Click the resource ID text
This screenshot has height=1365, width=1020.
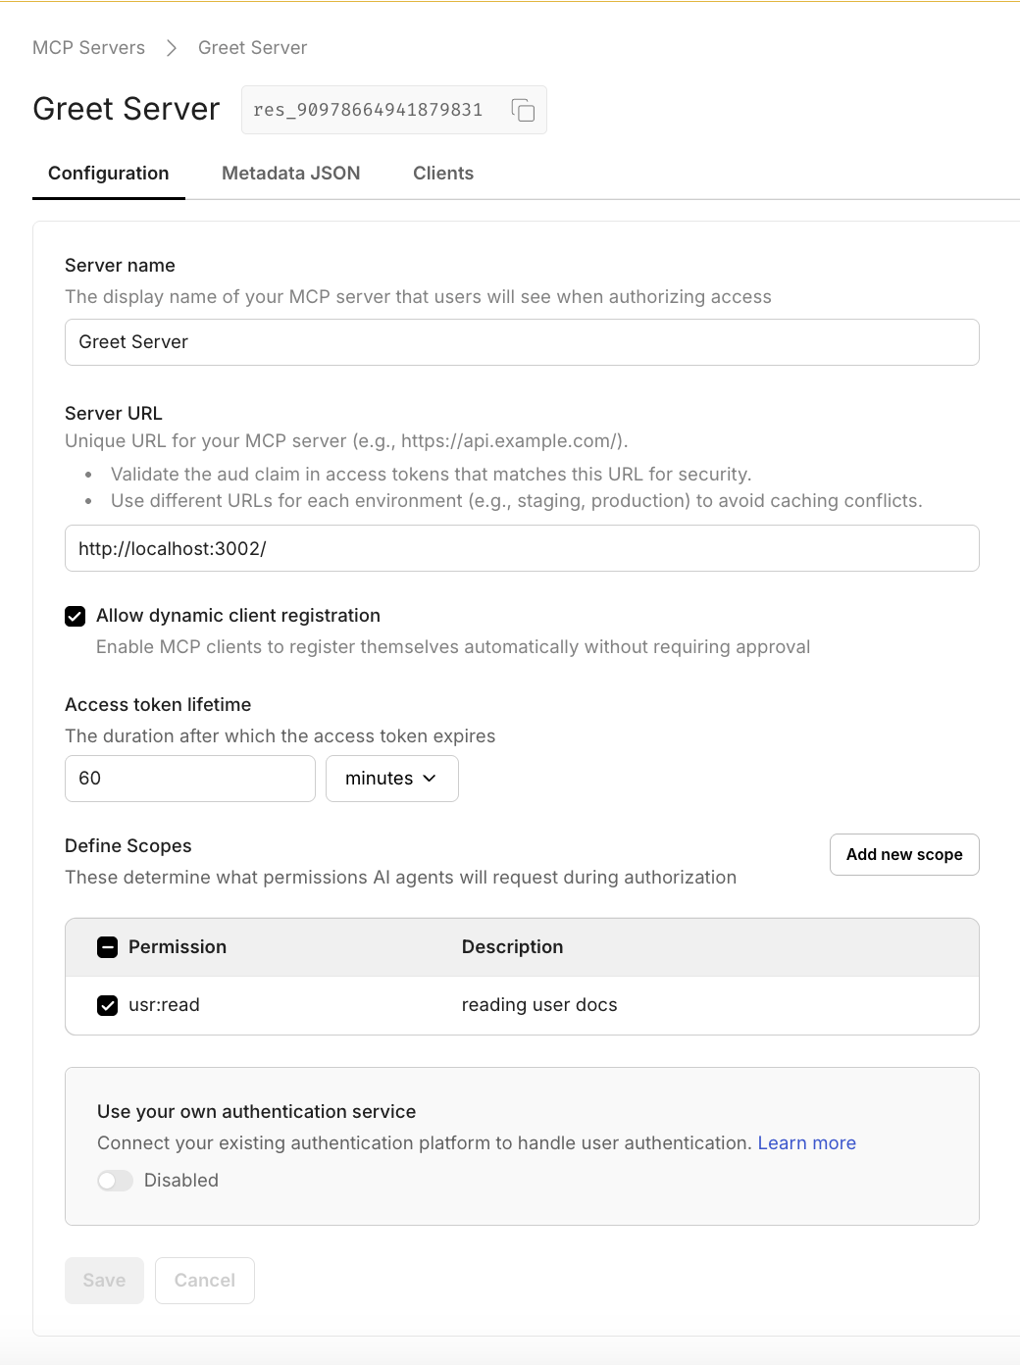pyautogui.click(x=368, y=110)
